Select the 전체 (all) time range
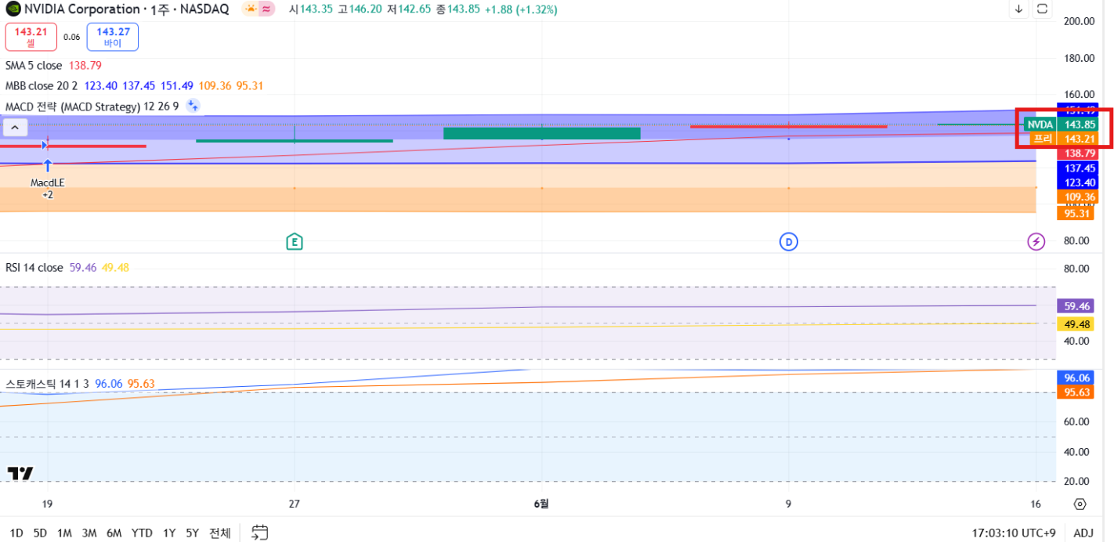1114x542 pixels. click(220, 533)
